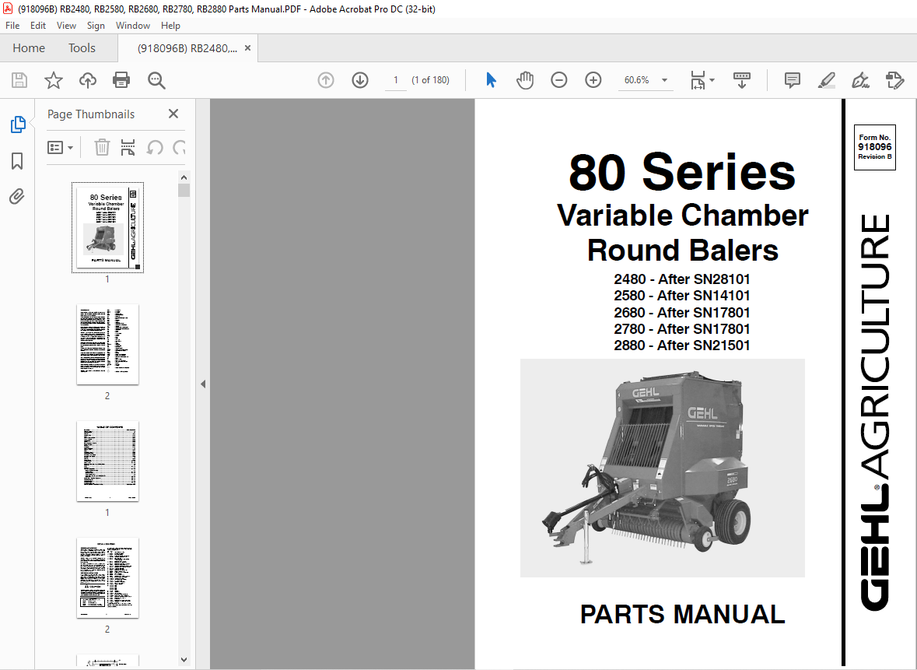Screen dimensions: 917x670
Task: Go to next page arrow
Action: tap(359, 80)
